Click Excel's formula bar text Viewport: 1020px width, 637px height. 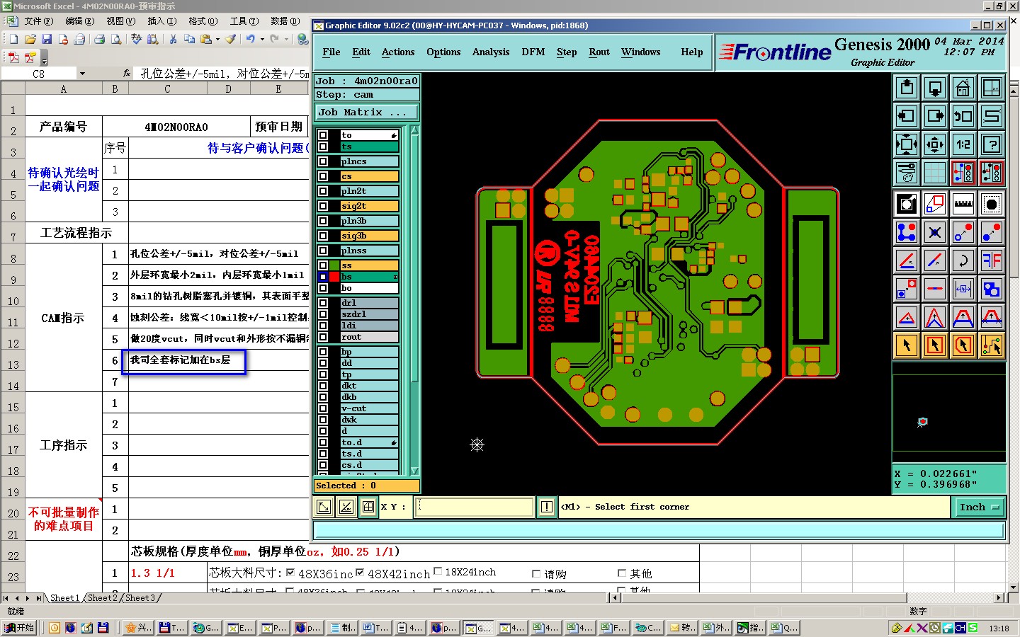pos(225,73)
